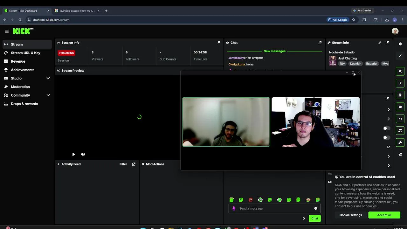Click Ask Google in the address bar
The height and width of the screenshot is (229, 407).
coord(337,20)
